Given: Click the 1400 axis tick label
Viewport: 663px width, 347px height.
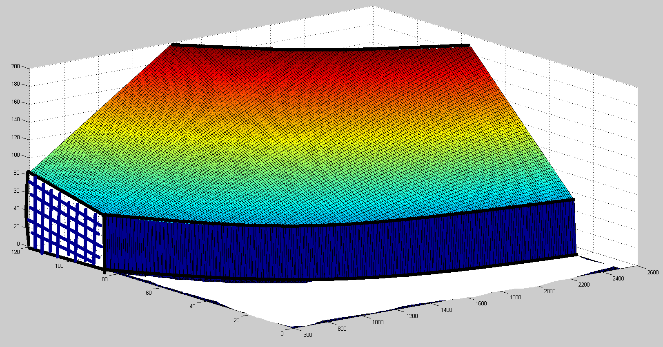Looking at the screenshot, I should [446, 310].
